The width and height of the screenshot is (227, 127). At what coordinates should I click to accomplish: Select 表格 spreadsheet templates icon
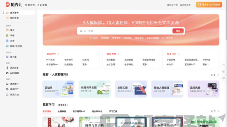(7, 35)
